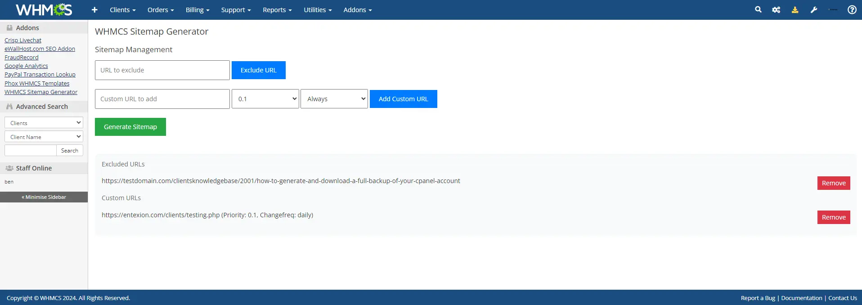Click the WHMCS logo

click(x=44, y=9)
